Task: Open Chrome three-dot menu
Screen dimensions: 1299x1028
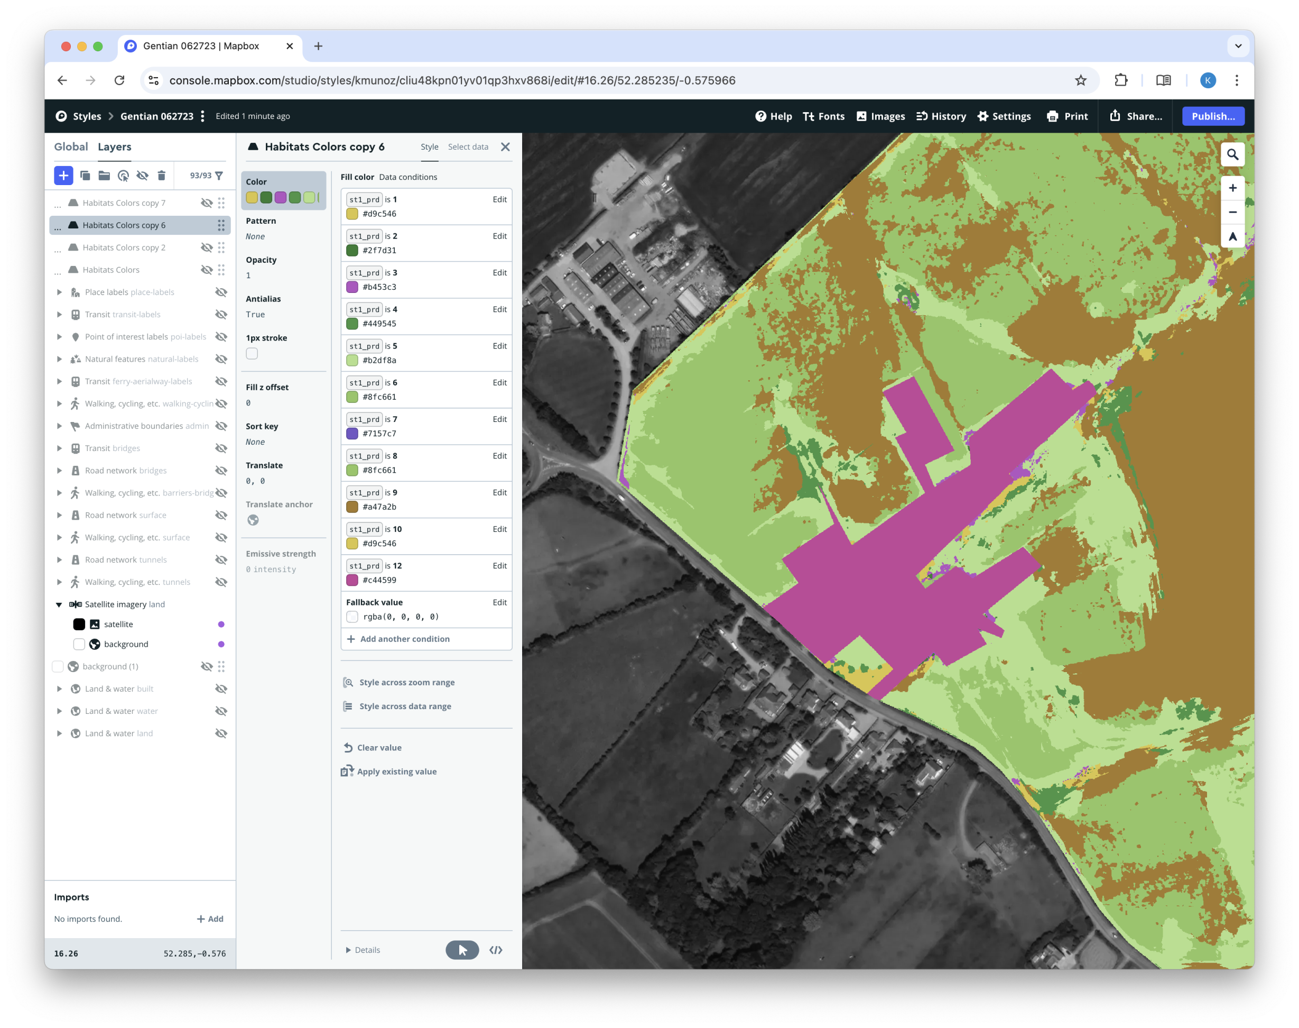Action: point(1237,80)
